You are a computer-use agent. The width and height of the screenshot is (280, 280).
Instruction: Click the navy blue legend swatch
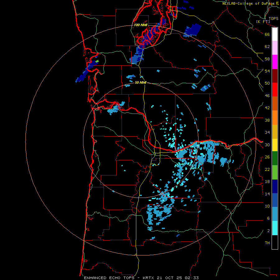pyautogui.click(x=275, y=186)
